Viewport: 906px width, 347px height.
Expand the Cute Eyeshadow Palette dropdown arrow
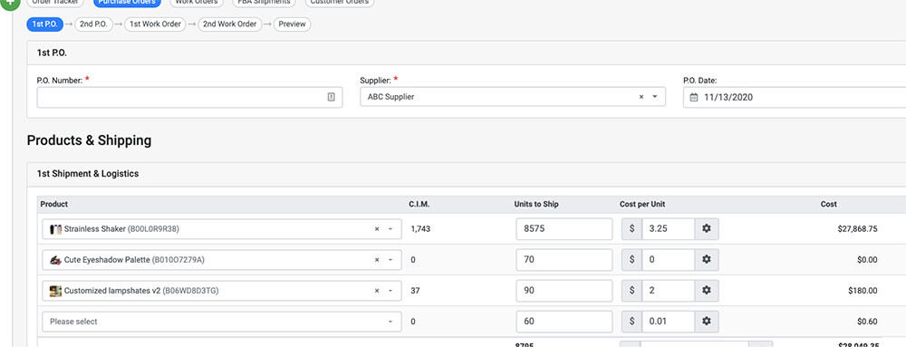pyautogui.click(x=390, y=260)
